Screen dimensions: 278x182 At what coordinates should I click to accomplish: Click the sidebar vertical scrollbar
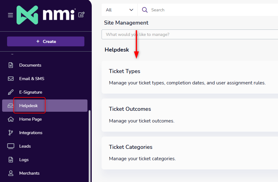[90, 144]
